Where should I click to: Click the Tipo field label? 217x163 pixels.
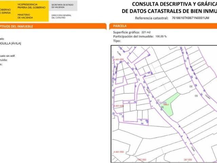click(117, 40)
